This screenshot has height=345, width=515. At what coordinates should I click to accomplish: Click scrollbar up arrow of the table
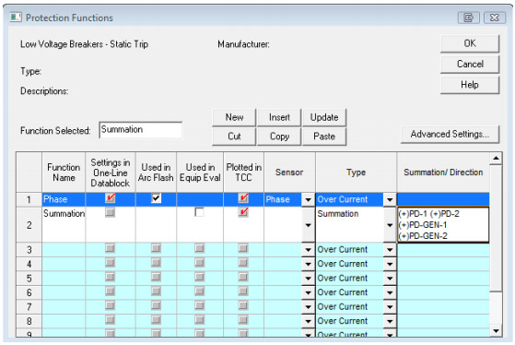496,159
